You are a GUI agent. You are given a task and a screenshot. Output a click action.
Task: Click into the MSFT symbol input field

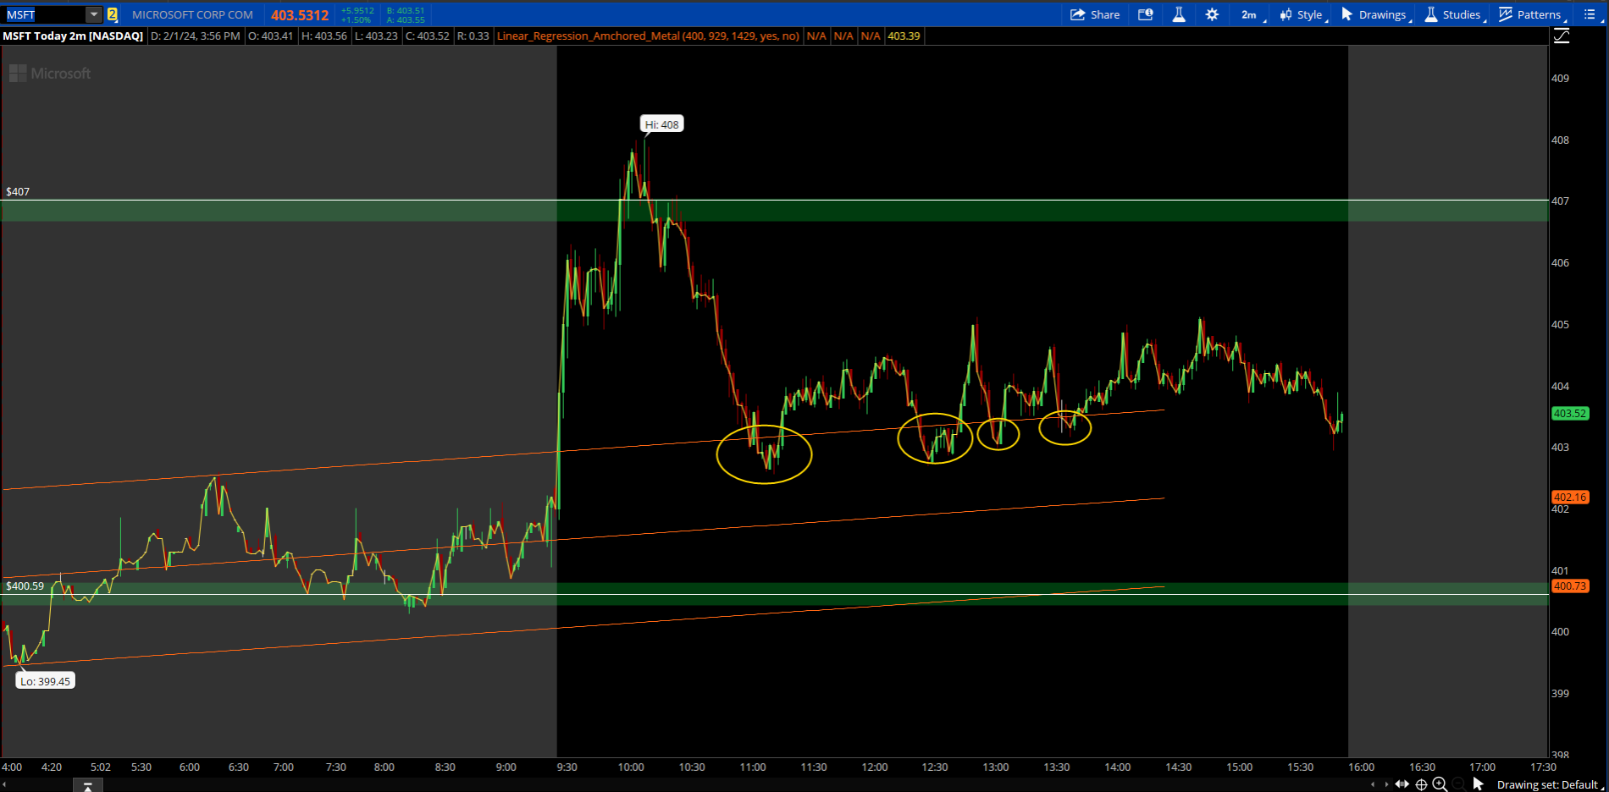44,14
